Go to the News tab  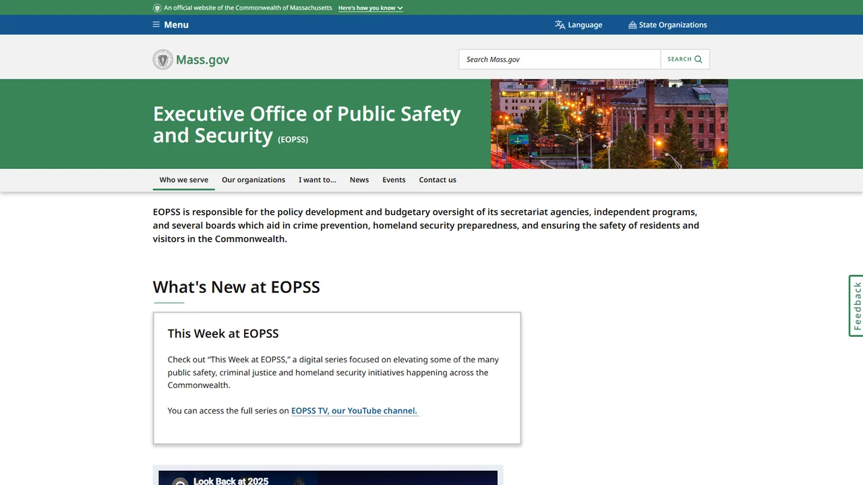[359, 180]
